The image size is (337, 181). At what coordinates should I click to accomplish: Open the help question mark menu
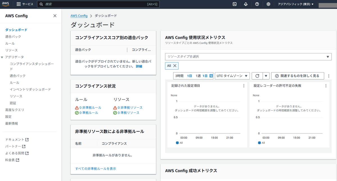coord(257,4)
